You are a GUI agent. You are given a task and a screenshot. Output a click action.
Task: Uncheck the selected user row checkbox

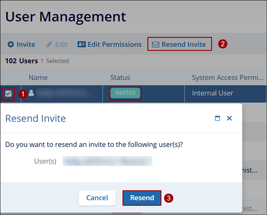[8, 94]
